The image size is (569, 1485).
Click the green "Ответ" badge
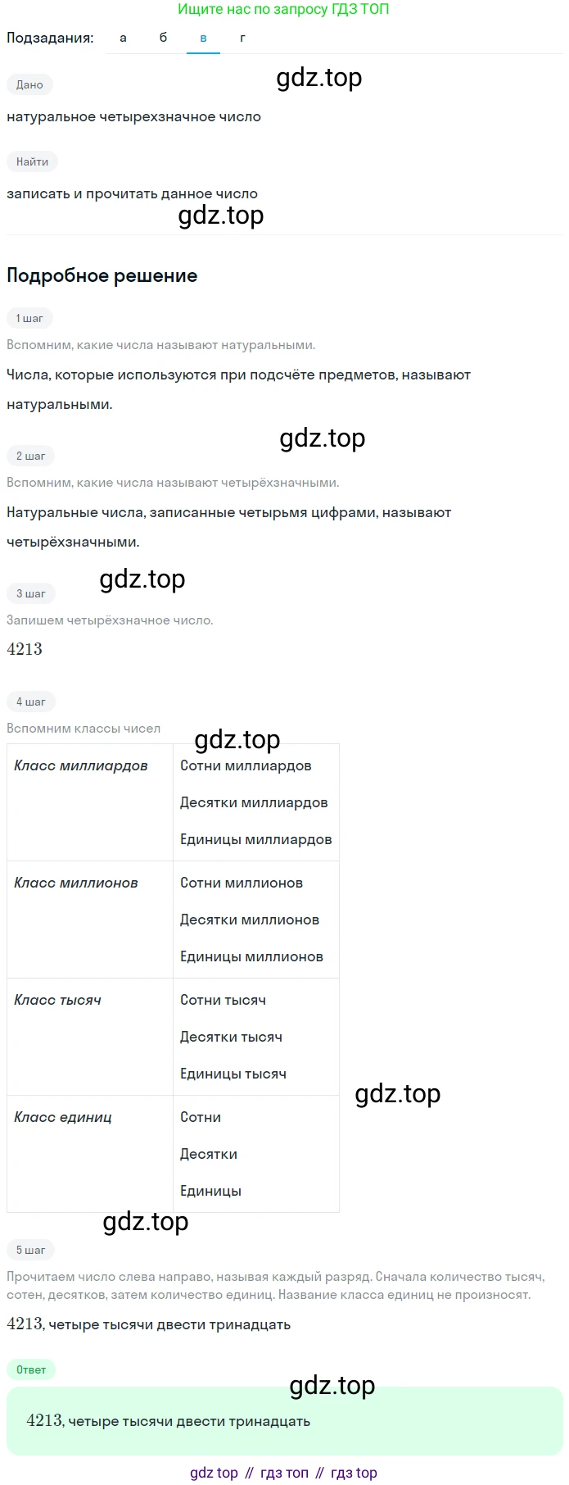31,1369
